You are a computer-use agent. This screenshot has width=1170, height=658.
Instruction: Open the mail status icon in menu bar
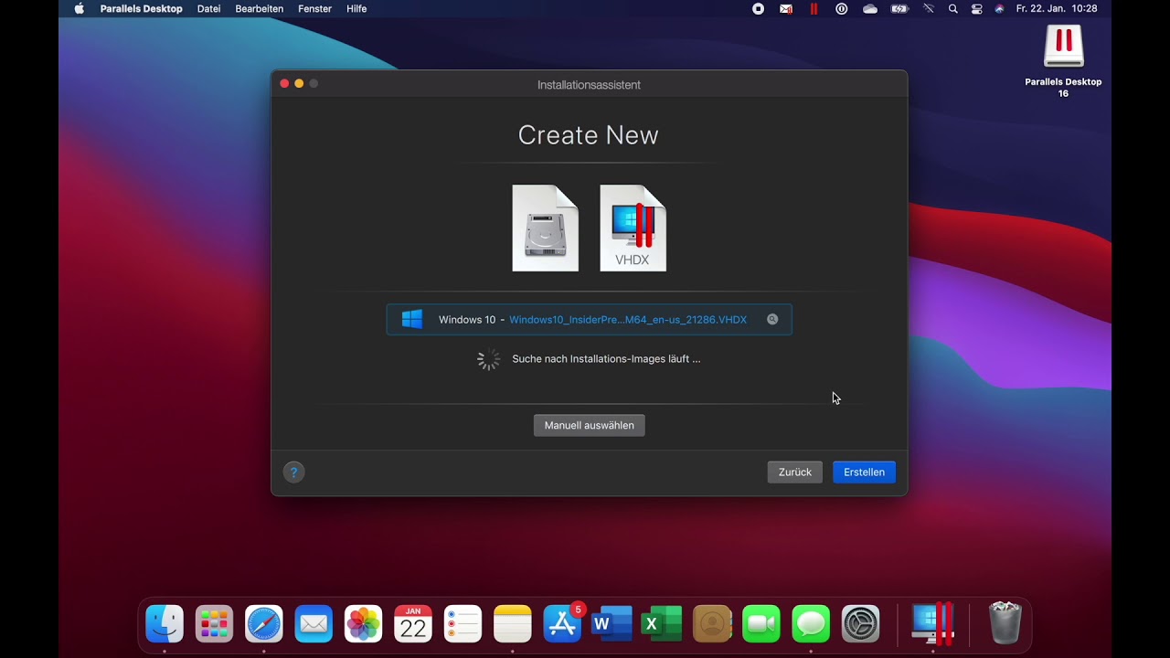(x=785, y=9)
